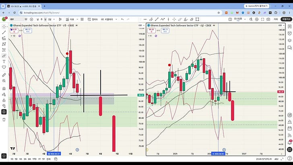This screenshot has width=293, height=165.
Task: Toggle stay in drawing mode
Action: (4, 94)
